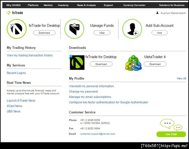
Task: Click View All in My Profile
Action: [x=181, y=78]
